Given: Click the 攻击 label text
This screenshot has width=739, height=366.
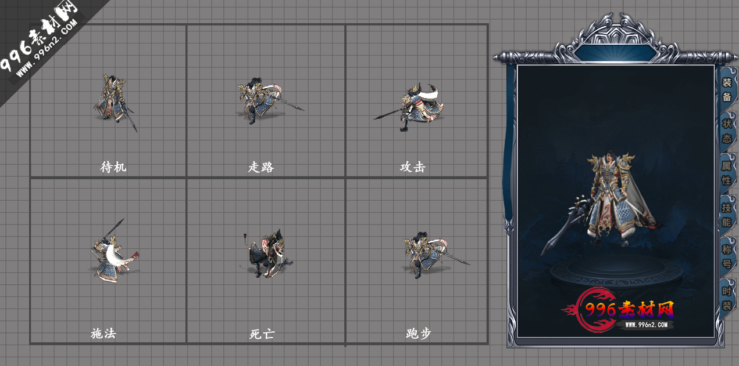Looking at the screenshot, I should [413, 167].
